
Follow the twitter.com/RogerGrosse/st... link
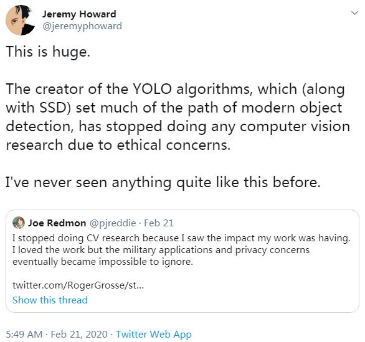[78, 285]
